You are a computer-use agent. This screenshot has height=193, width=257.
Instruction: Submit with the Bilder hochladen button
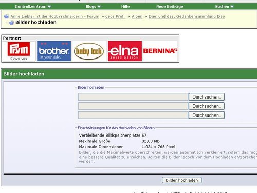181,180
